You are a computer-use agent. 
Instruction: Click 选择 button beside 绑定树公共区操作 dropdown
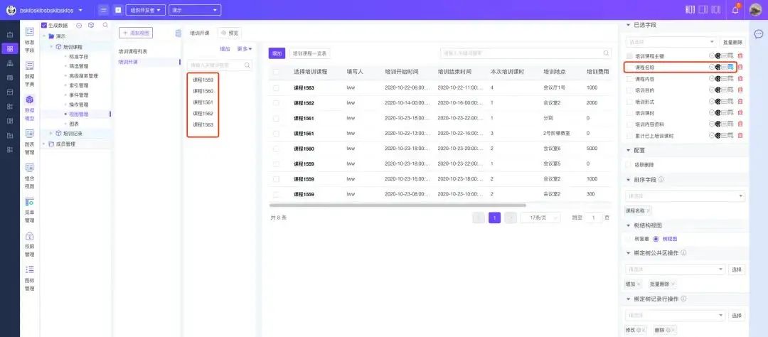tap(737, 269)
